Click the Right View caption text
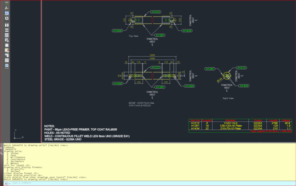This screenshot has width=296, height=186. coord(228,98)
